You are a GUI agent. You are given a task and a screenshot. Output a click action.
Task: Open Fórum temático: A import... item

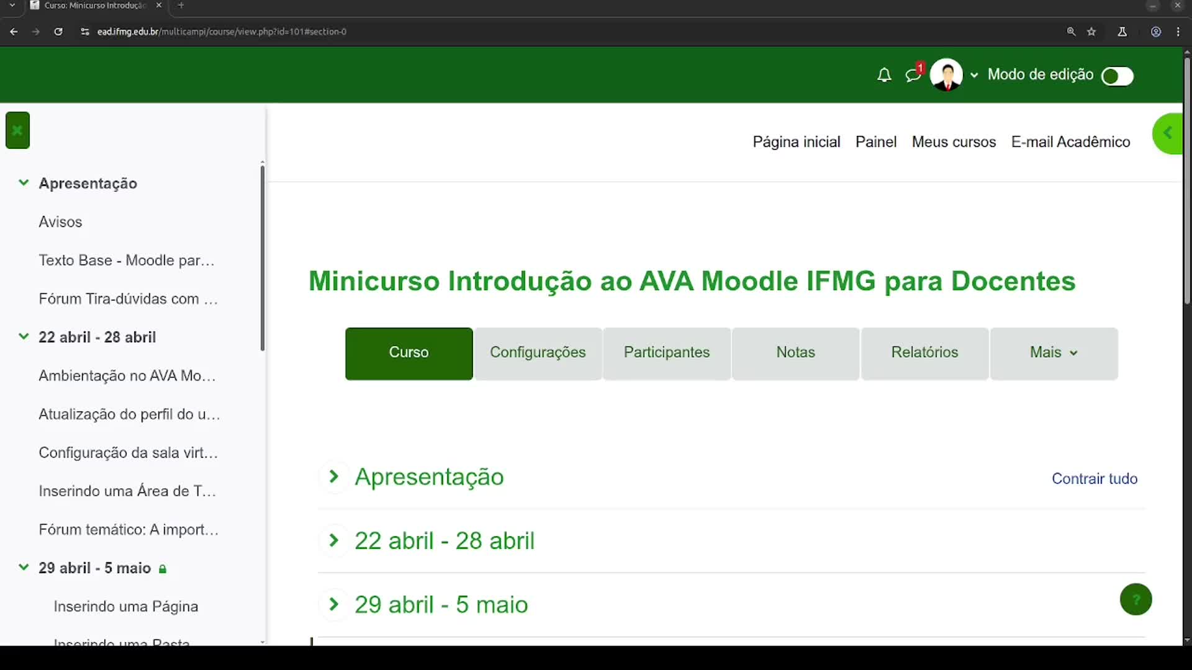[x=129, y=530]
